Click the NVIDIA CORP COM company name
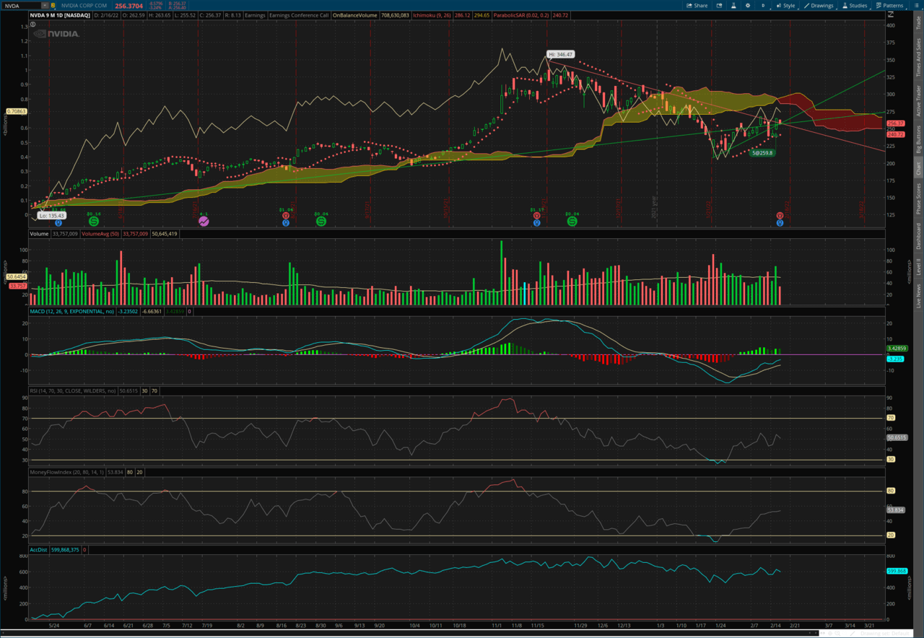This screenshot has height=638, width=924. tap(84, 6)
